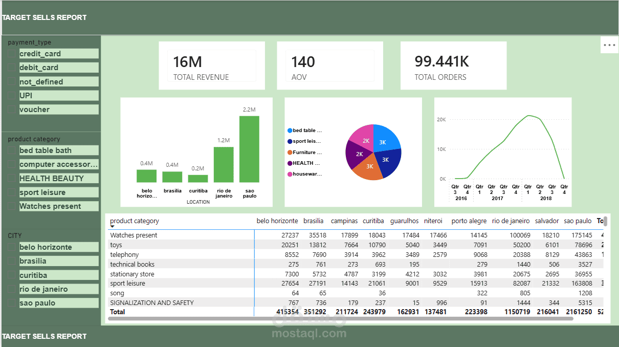
Task: Sort table by salvador column header
Action: tap(547, 221)
